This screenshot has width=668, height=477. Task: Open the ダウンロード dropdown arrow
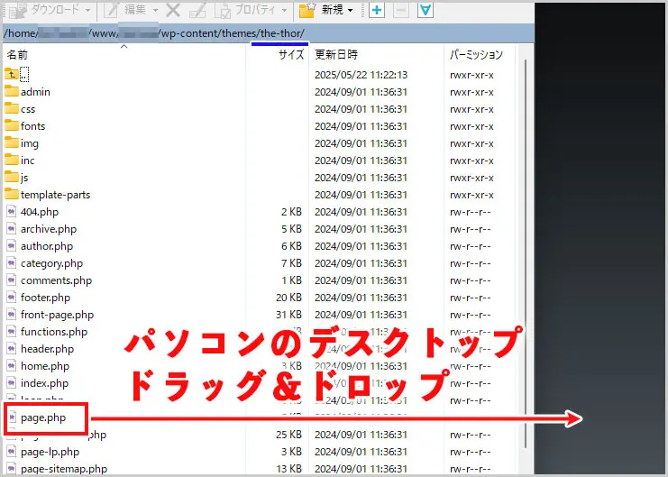click(88, 10)
